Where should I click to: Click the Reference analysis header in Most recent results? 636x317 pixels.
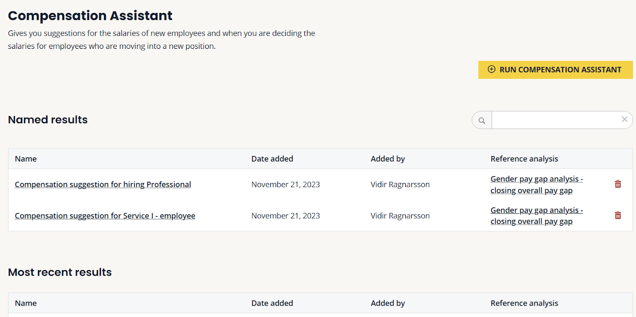tap(524, 303)
